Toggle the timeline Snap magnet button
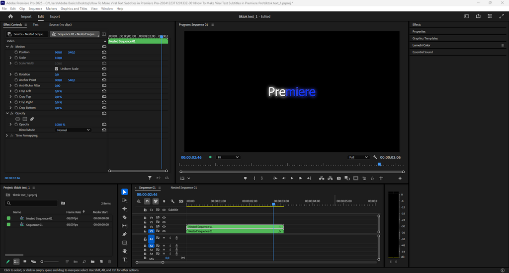 click(x=147, y=202)
